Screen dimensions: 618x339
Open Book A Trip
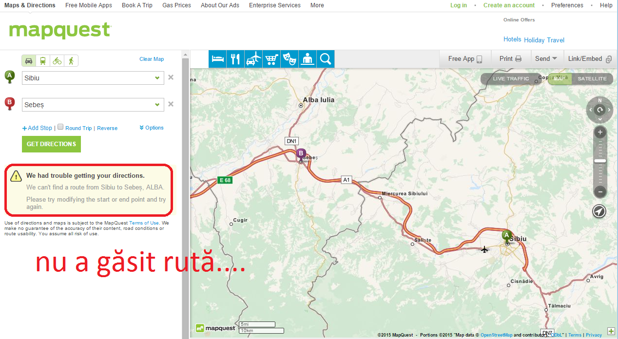tap(137, 5)
